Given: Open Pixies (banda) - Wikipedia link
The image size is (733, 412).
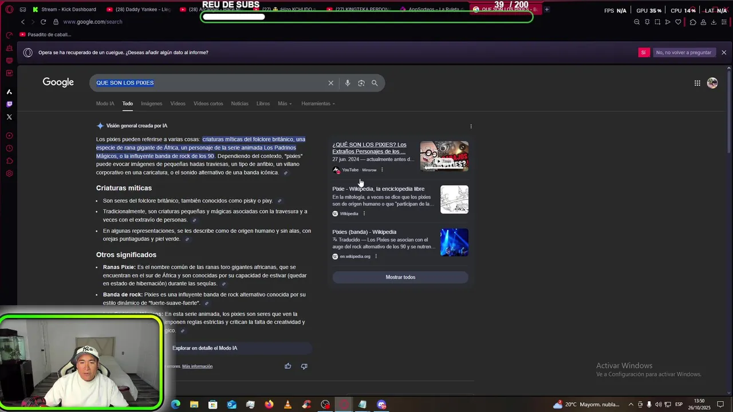Looking at the screenshot, I should coord(364,232).
